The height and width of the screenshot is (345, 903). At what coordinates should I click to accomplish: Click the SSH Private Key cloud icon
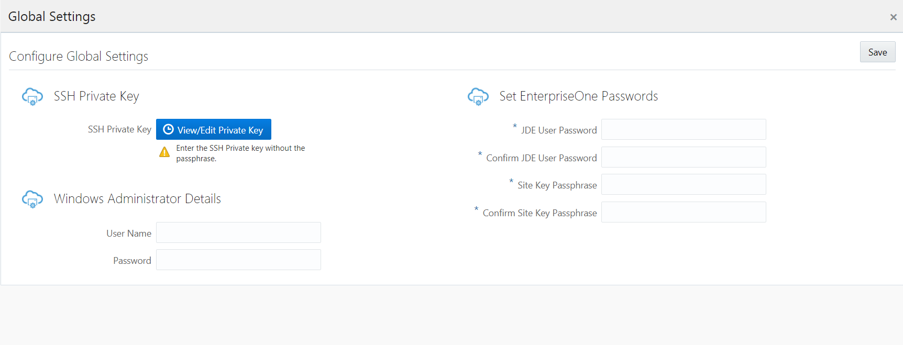point(32,96)
